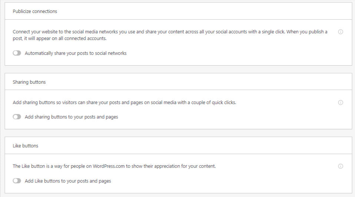This screenshot has height=197, width=355.
Task: Click 'The Like button is a way' text
Action: pyautogui.click(x=37, y=166)
